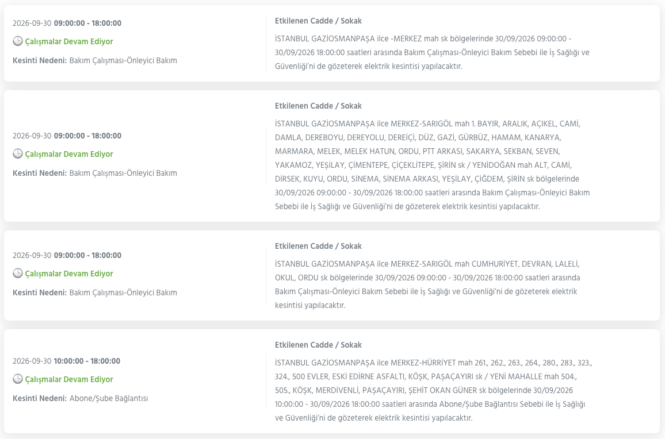Click fourth card's Çalışmalar Devam Ediyor status
665x439 pixels.
[x=68, y=379]
